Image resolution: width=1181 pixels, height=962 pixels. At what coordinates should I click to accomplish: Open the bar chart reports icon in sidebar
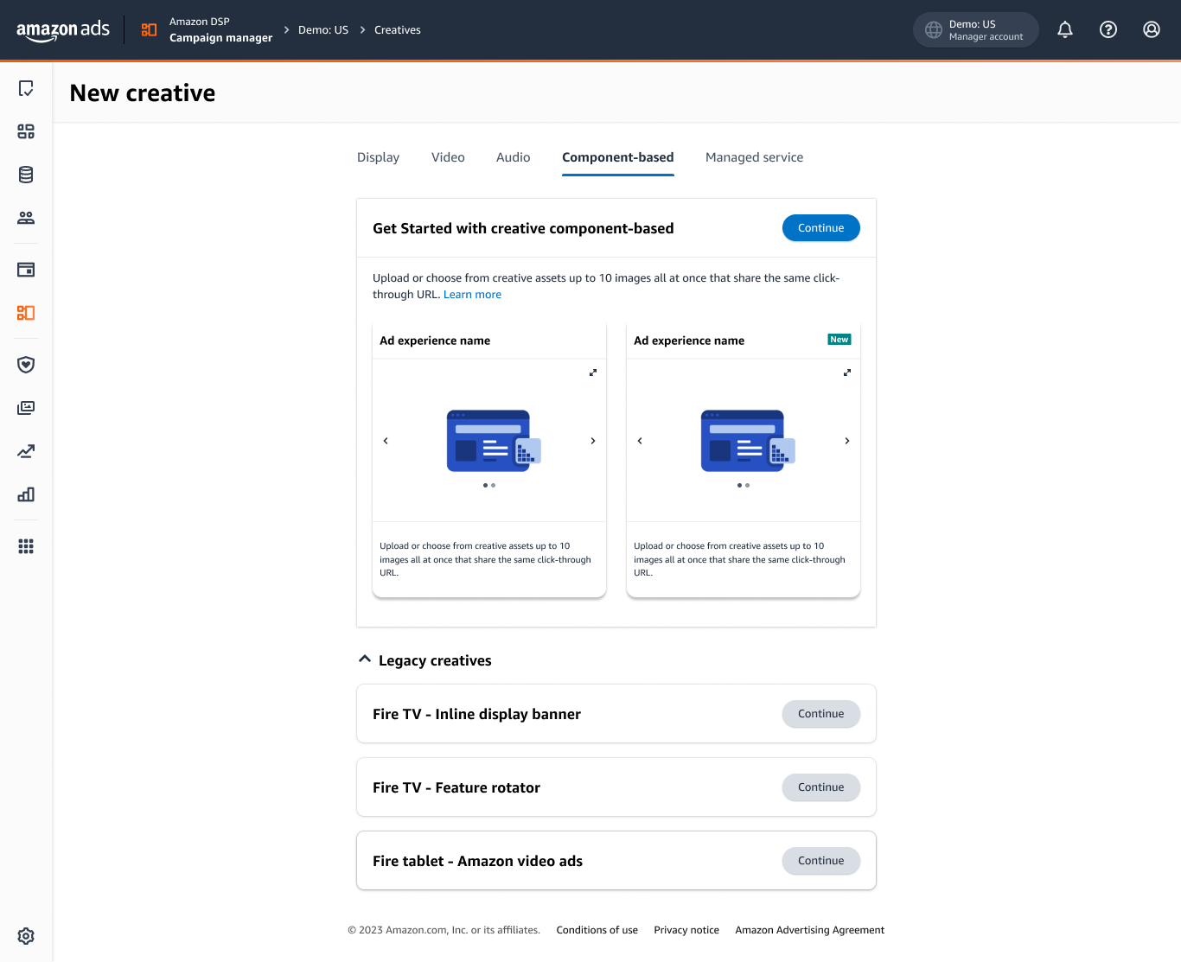(x=25, y=494)
